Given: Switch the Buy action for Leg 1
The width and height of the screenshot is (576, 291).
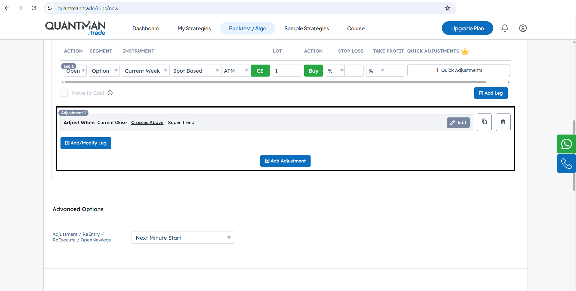Looking at the screenshot, I should (x=313, y=70).
